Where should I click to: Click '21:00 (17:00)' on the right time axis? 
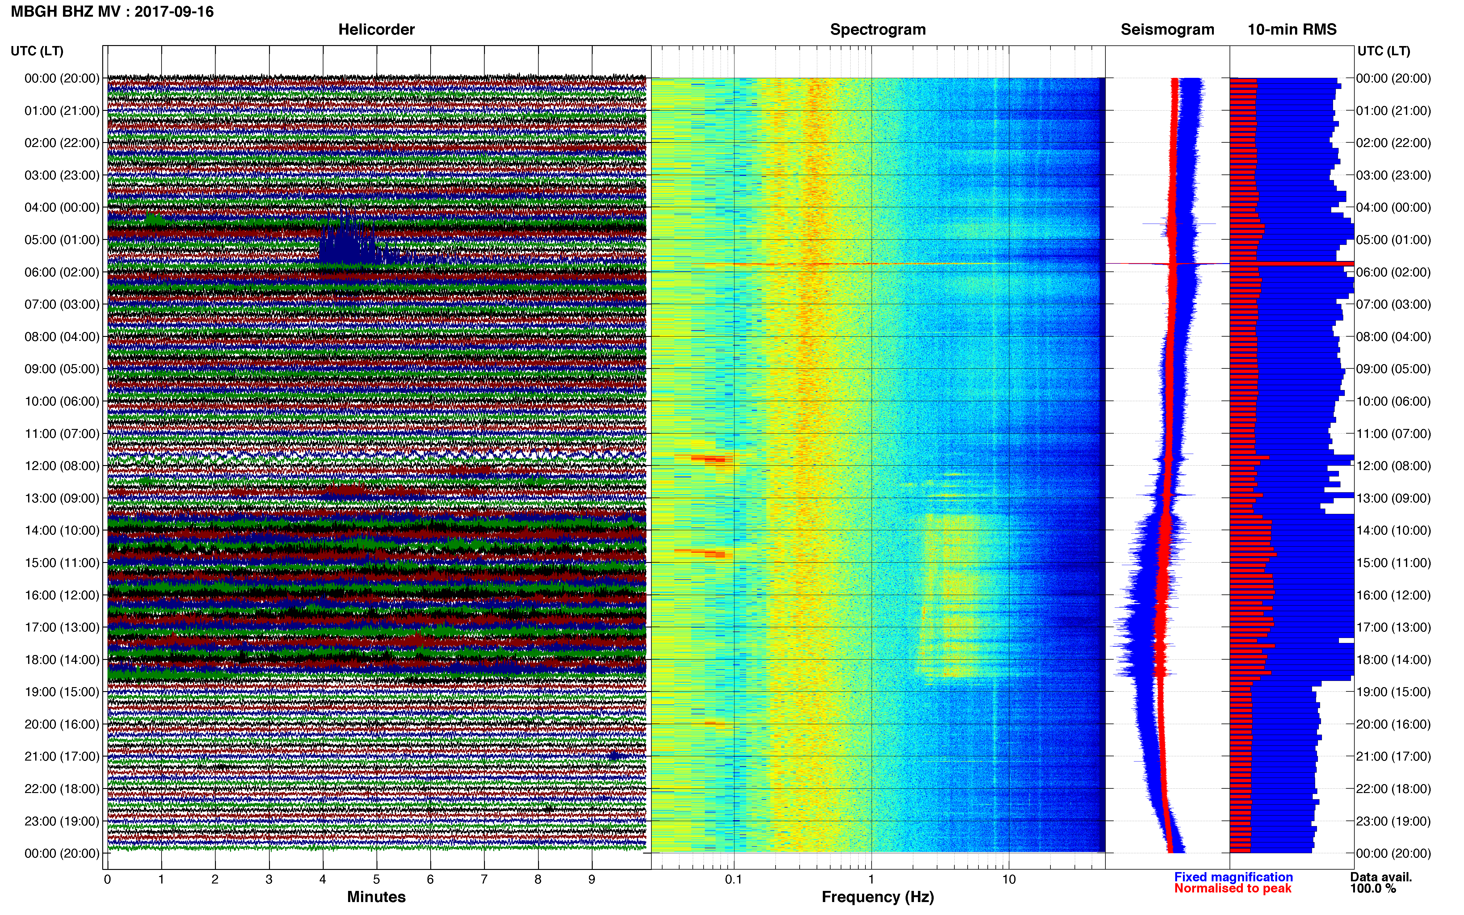click(1393, 757)
